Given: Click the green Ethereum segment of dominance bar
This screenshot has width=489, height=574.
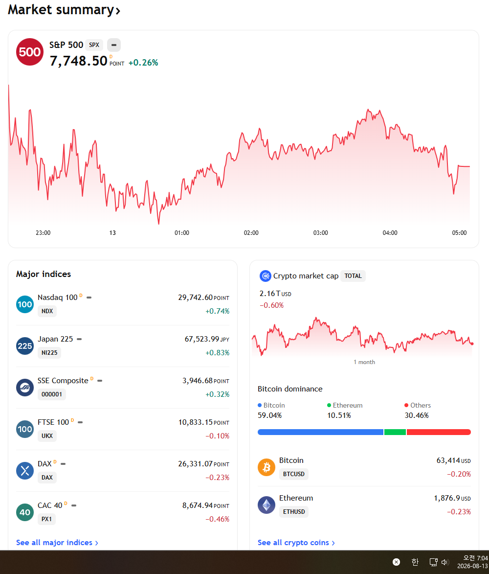Looking at the screenshot, I should click(x=395, y=432).
